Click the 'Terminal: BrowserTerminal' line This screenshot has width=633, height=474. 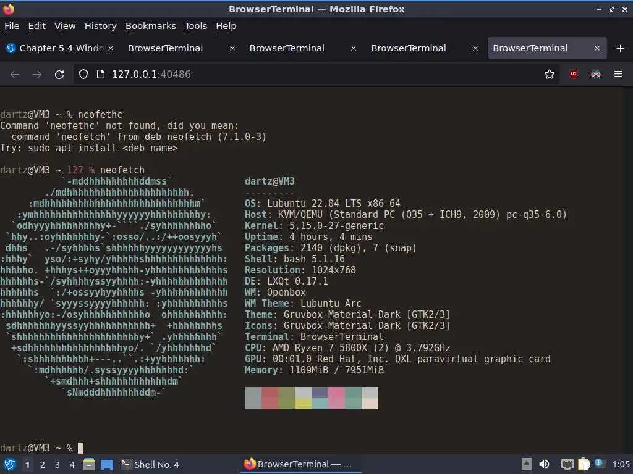coord(314,336)
